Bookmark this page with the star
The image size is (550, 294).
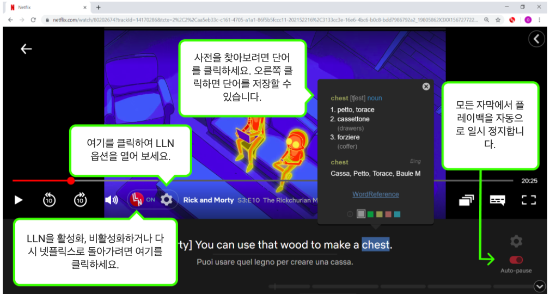[x=498, y=20]
